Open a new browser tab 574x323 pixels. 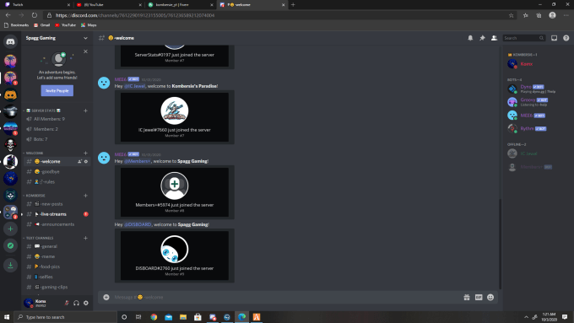point(293,5)
